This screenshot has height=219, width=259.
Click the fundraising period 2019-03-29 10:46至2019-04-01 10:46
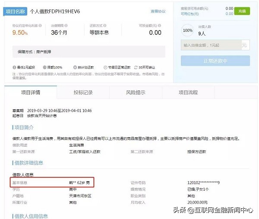click(x=60, y=111)
